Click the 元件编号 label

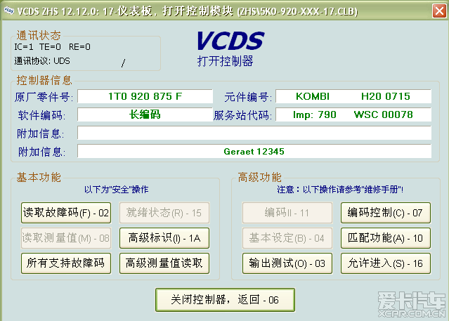248,97
